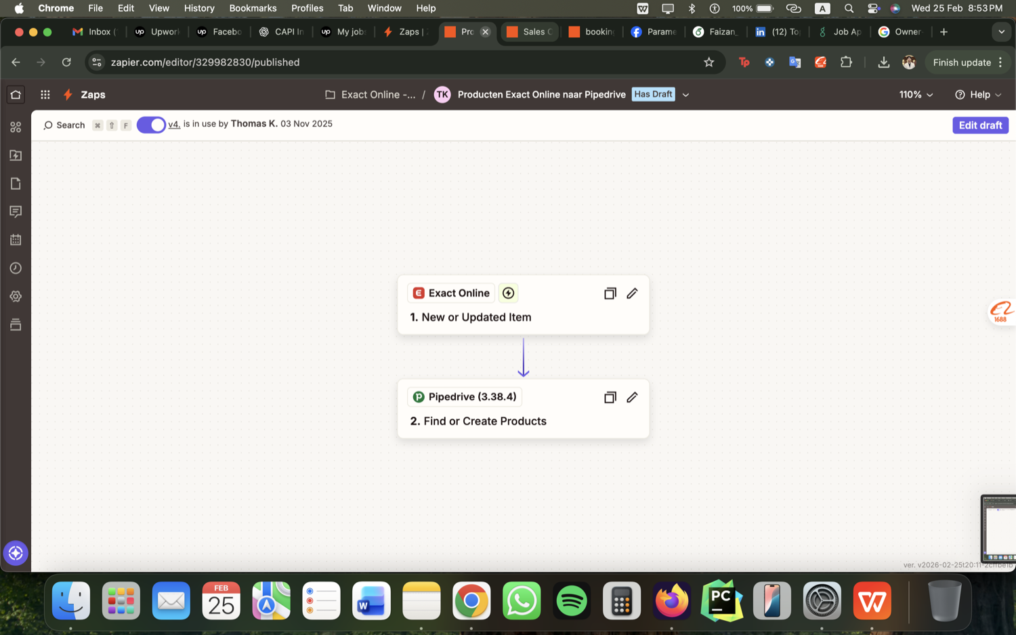Open the gear settings icon in sidebar

click(x=16, y=297)
